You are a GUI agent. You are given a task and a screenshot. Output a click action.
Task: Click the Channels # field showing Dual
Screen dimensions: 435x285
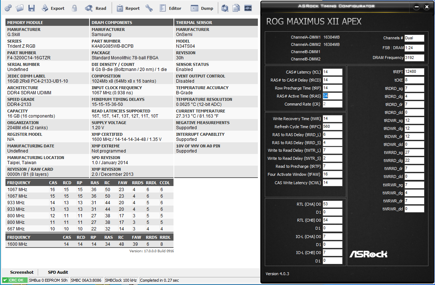(x=414, y=38)
